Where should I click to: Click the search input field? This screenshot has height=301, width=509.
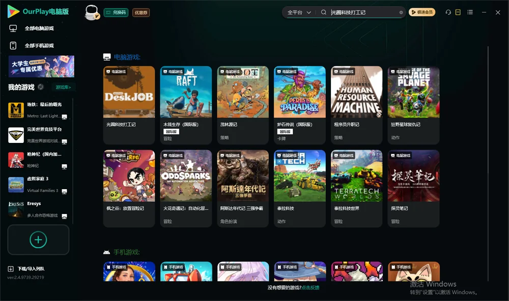tap(363, 12)
